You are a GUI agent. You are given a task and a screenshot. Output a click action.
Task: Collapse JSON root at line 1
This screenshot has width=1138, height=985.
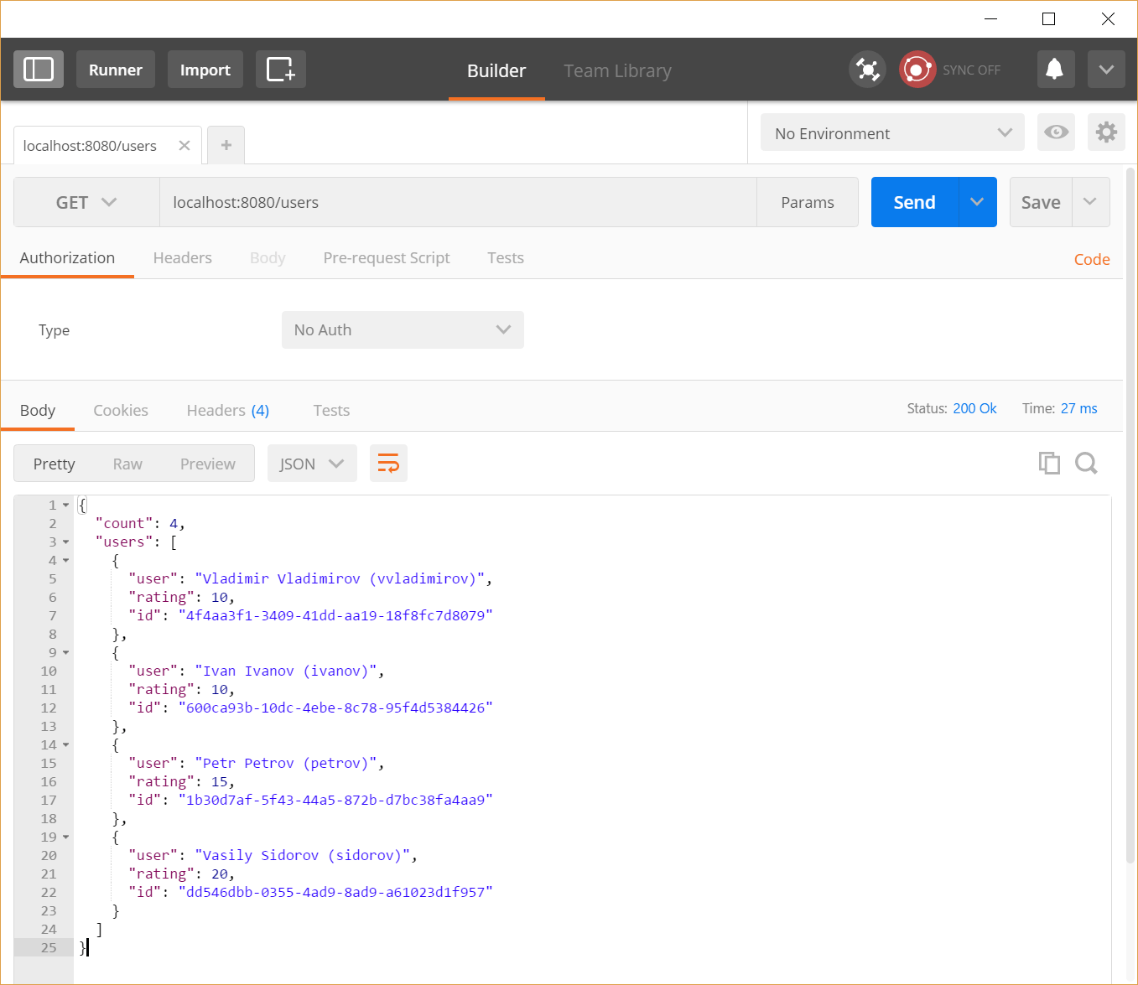click(66, 505)
